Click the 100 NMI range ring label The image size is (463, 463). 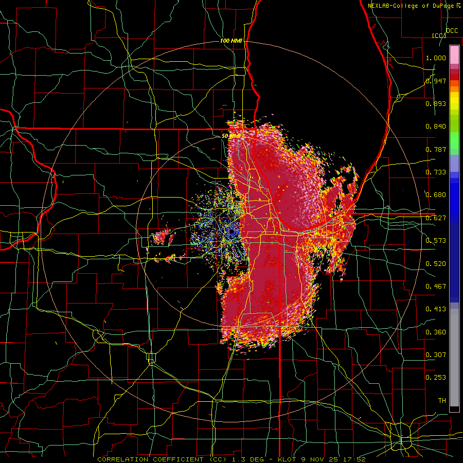(231, 41)
